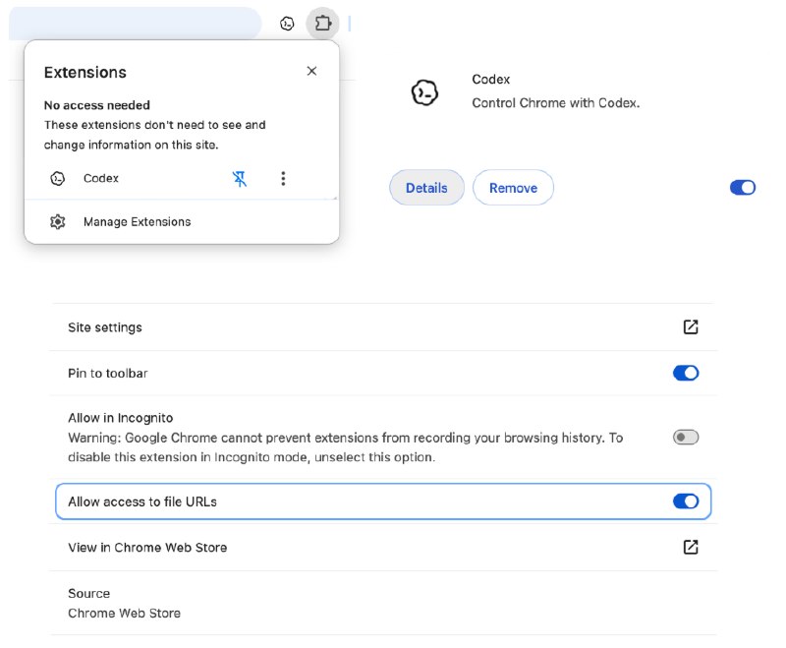The image size is (786, 648).
Task: Enable Allow in Incognito
Action: point(686,438)
